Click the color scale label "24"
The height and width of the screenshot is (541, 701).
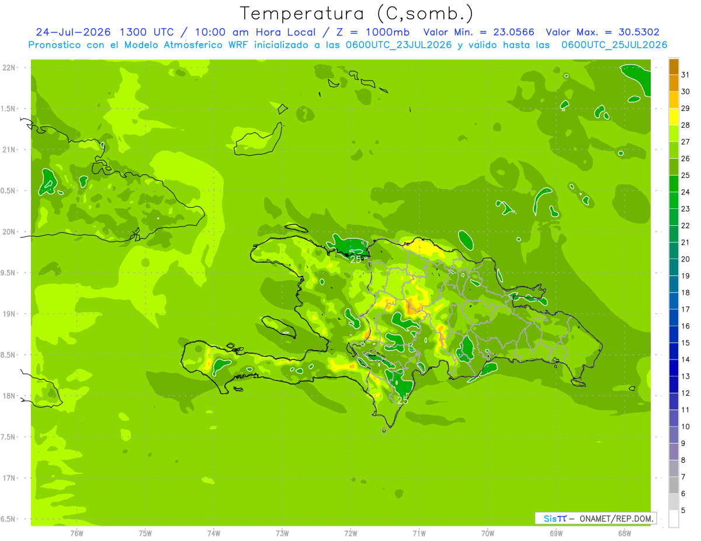pos(685,192)
